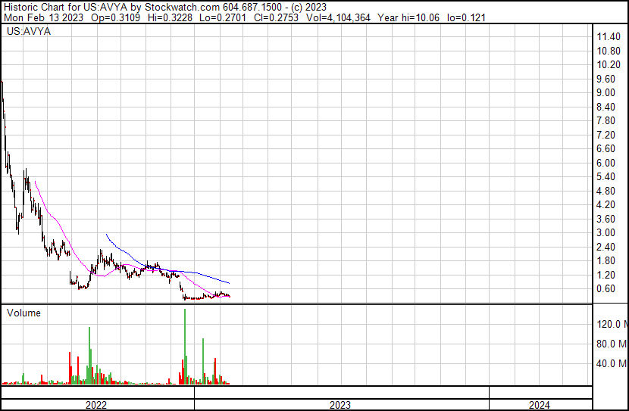The image size is (629, 411).
Task: Click the tallest green volume bar
Action: [x=185, y=347]
